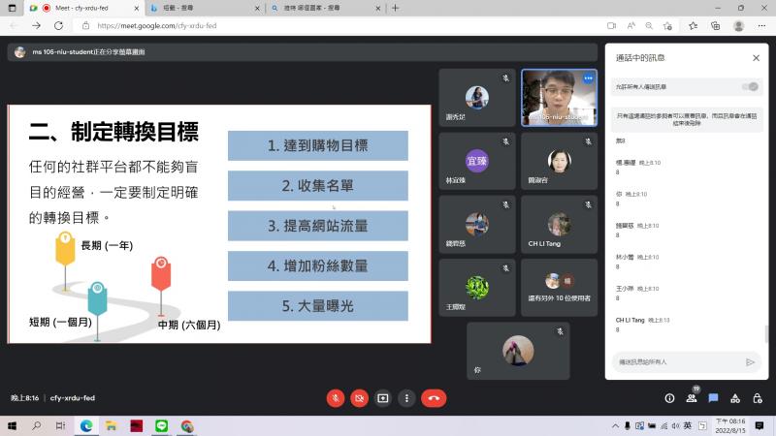Screen dimensions: 776x436
Task: Click the meet.google.com address bar
Action: tap(157, 26)
